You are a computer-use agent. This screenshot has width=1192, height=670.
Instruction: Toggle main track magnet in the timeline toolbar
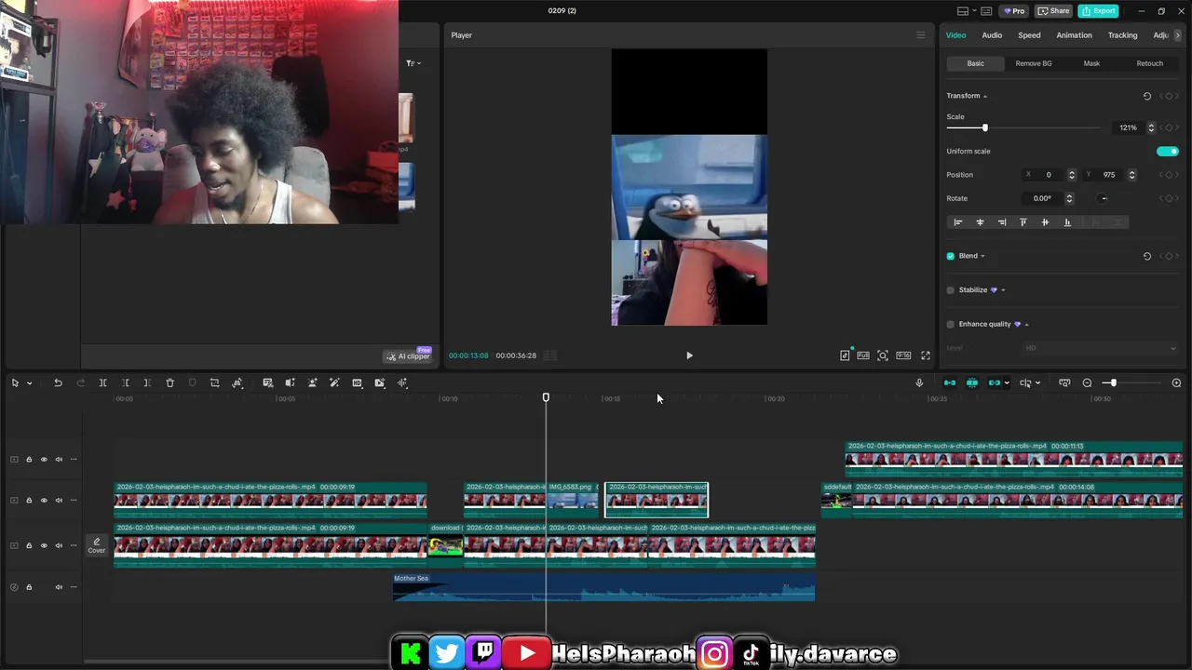pyautogui.click(x=950, y=382)
